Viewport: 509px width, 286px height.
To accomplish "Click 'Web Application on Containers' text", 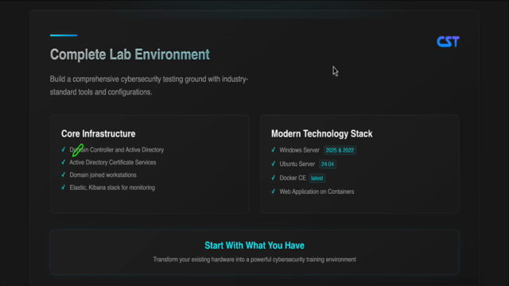I will point(317,191).
